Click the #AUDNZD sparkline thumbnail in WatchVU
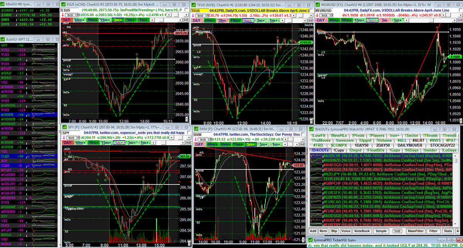The width and height of the screenshot is (463, 248). point(316,161)
